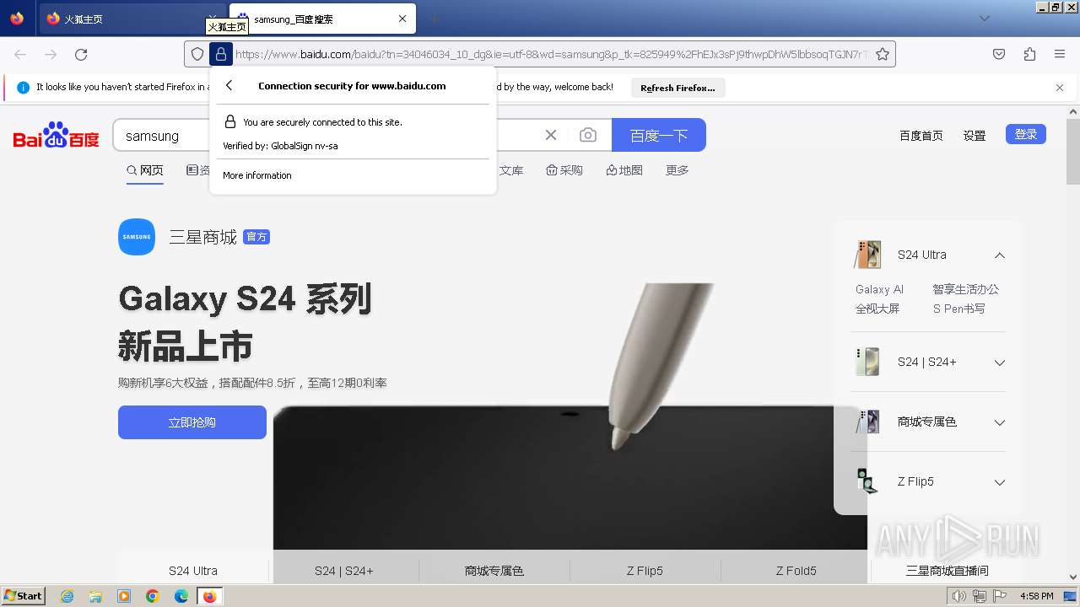Click the Refresh Firefox button
1080x607 pixels.
tap(678, 88)
